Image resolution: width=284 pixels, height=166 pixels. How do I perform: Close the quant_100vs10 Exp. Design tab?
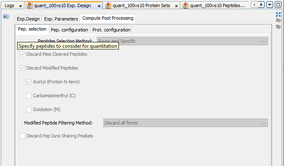[x=99, y=6]
